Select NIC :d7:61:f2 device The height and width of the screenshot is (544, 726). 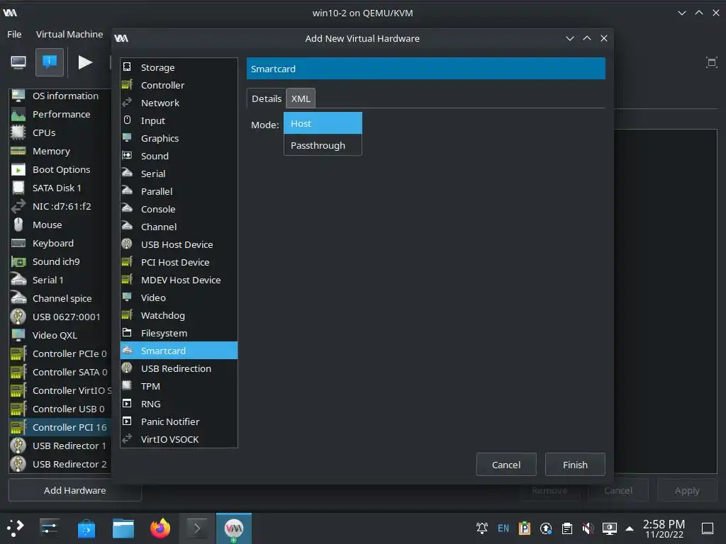point(60,206)
